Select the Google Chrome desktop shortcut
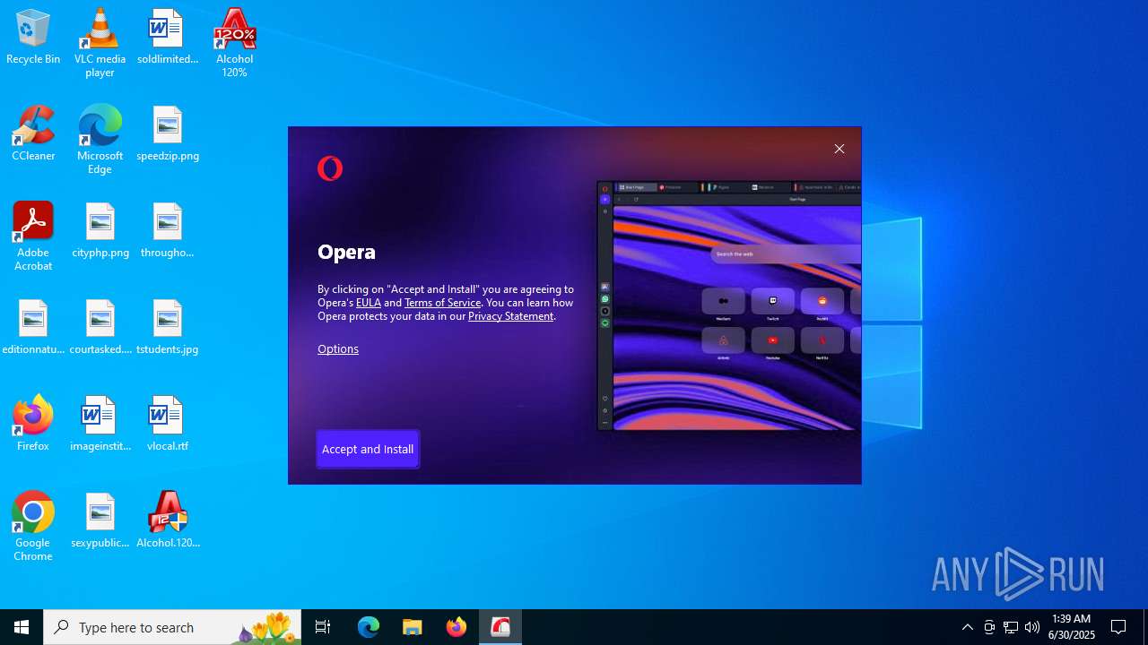Image resolution: width=1148 pixels, height=645 pixels. pyautogui.click(x=33, y=527)
